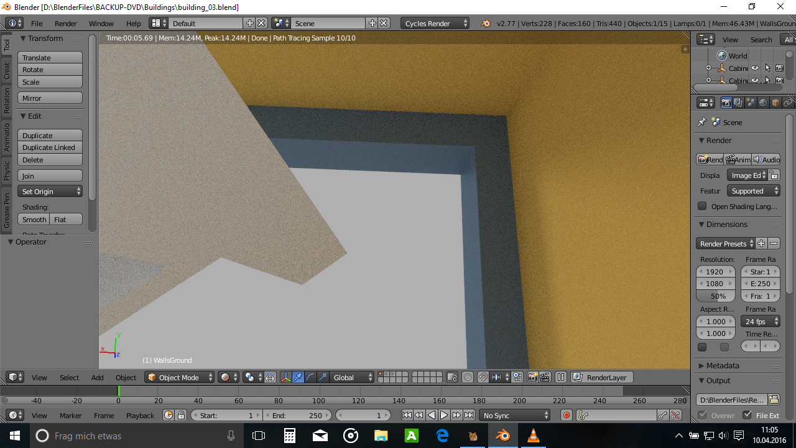Screen dimensions: 796x448
Task: Select the rotate manipulator arc icon
Action: (310, 377)
